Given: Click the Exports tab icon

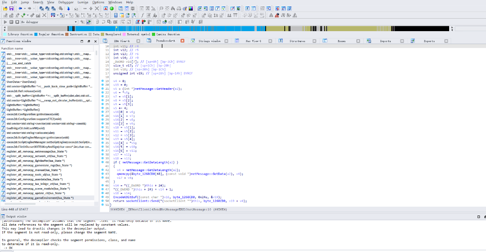Looking at the screenshot, I should coord(413,41).
